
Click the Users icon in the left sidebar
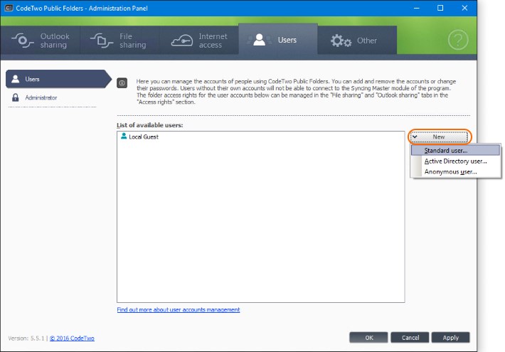pos(15,79)
